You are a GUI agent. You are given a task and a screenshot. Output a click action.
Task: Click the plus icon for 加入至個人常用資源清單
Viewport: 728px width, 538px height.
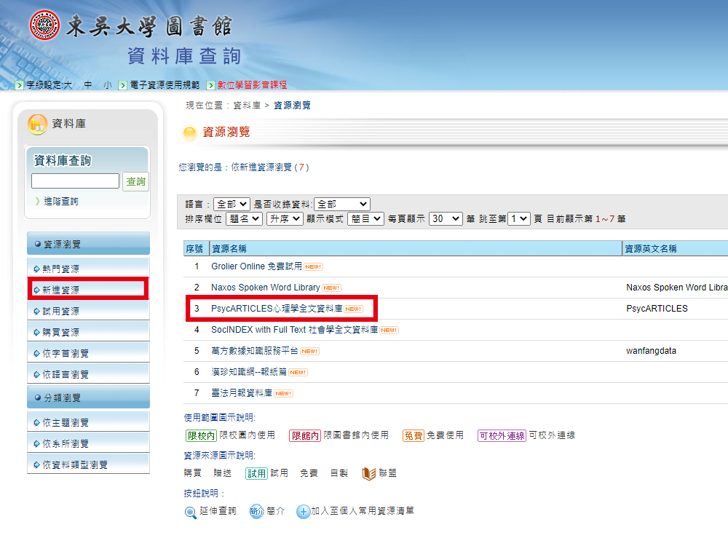pos(303,512)
